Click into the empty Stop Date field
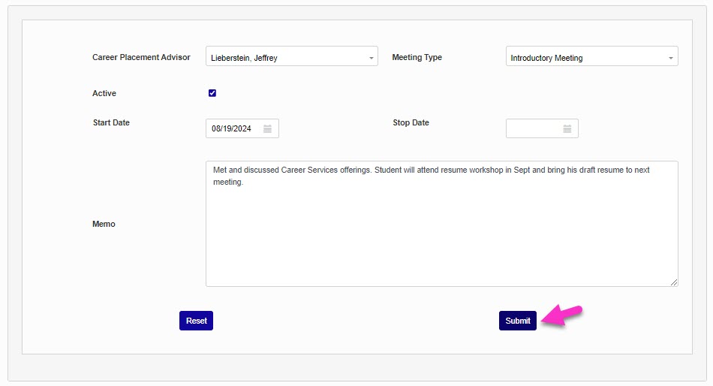The image size is (713, 386). (x=542, y=128)
